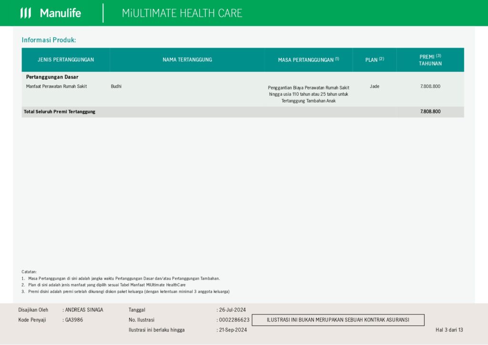Click the "Manulife" wordmark in the header
Viewport: 488px width, 345px height.
61,13
